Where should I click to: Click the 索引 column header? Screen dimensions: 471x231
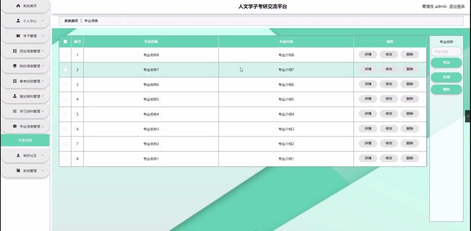point(77,42)
